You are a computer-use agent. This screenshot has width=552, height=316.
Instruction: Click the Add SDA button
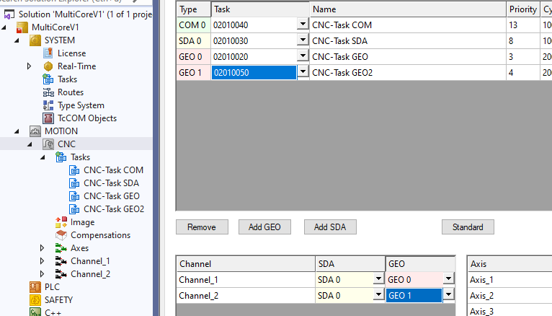coord(330,227)
